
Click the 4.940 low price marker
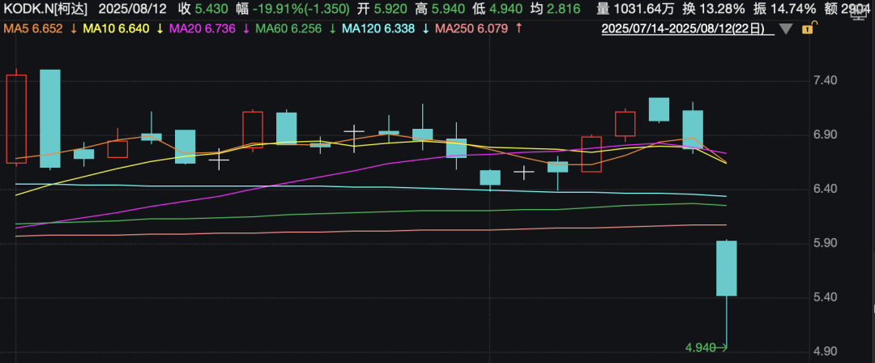702,348
